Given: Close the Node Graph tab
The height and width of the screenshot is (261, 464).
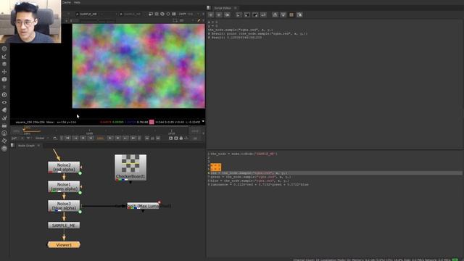Looking at the screenshot, I should click(x=38, y=145).
